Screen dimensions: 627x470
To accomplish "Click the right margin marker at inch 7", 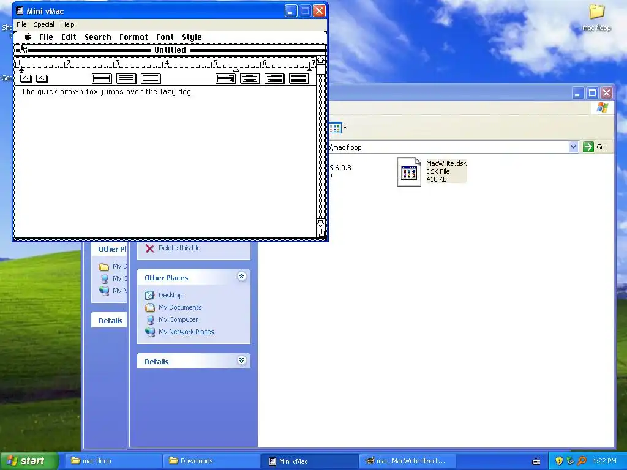I will click(309, 70).
